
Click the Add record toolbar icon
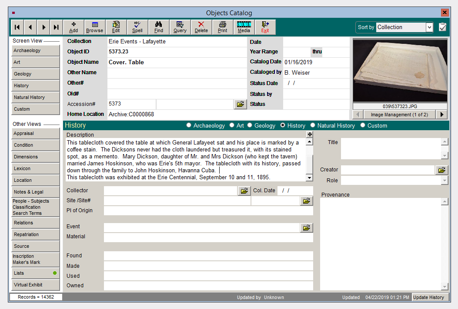click(74, 27)
